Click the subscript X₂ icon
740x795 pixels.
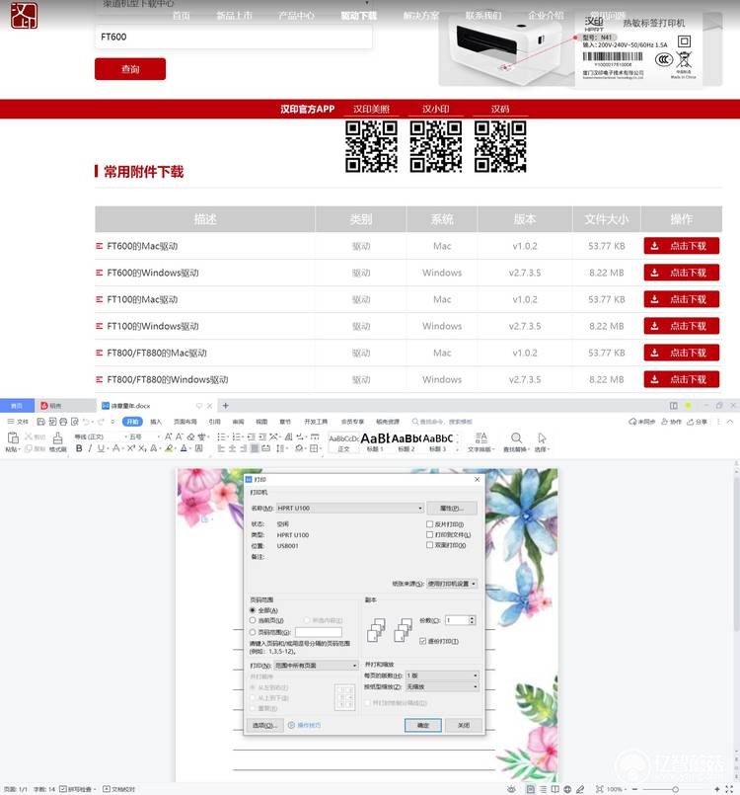(142, 448)
